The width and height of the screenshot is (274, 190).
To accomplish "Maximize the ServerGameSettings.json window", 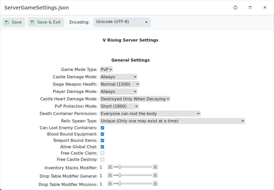I will point(250,8).
